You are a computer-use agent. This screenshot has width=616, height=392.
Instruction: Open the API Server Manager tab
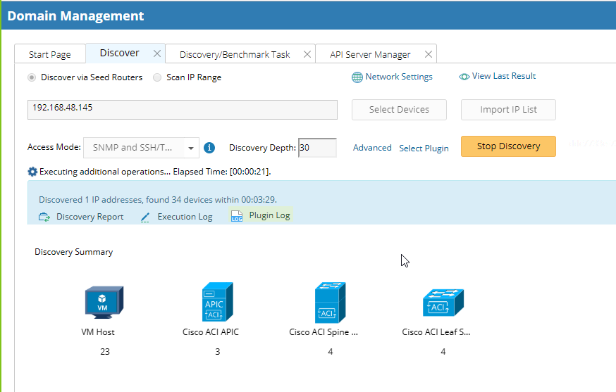tap(370, 54)
